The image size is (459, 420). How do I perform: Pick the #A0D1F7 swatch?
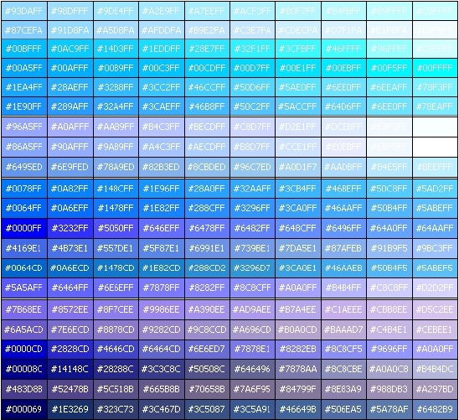pyautogui.click(x=298, y=167)
